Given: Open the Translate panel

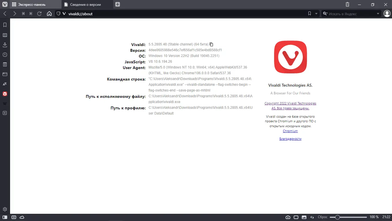Looking at the screenshot, I should click(5, 84).
